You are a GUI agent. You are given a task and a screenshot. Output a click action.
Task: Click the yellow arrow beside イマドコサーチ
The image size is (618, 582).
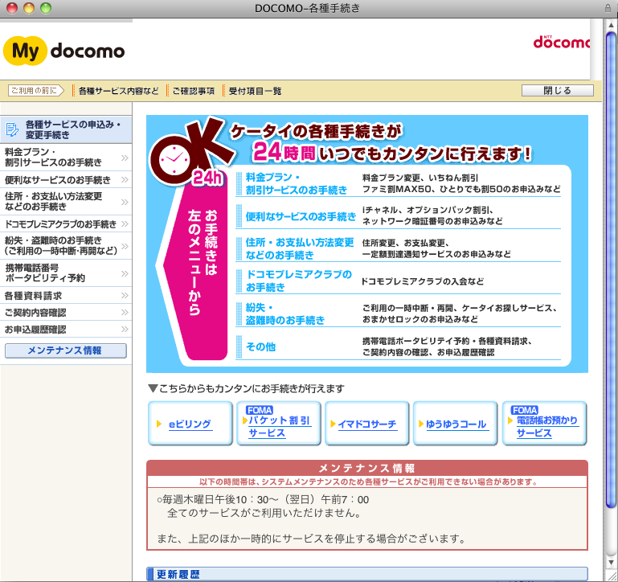[x=333, y=424]
